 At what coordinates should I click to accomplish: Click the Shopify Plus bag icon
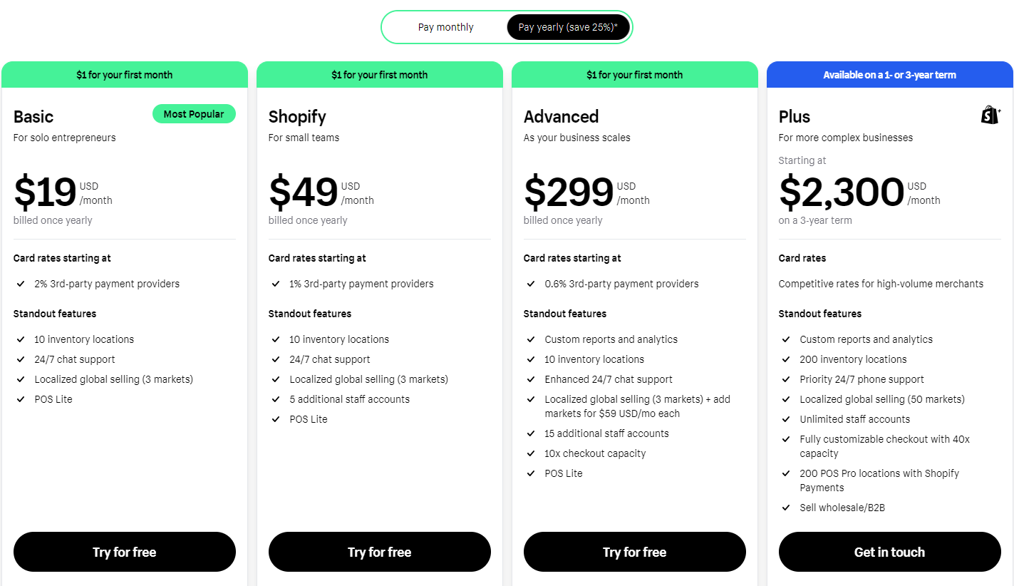(990, 115)
